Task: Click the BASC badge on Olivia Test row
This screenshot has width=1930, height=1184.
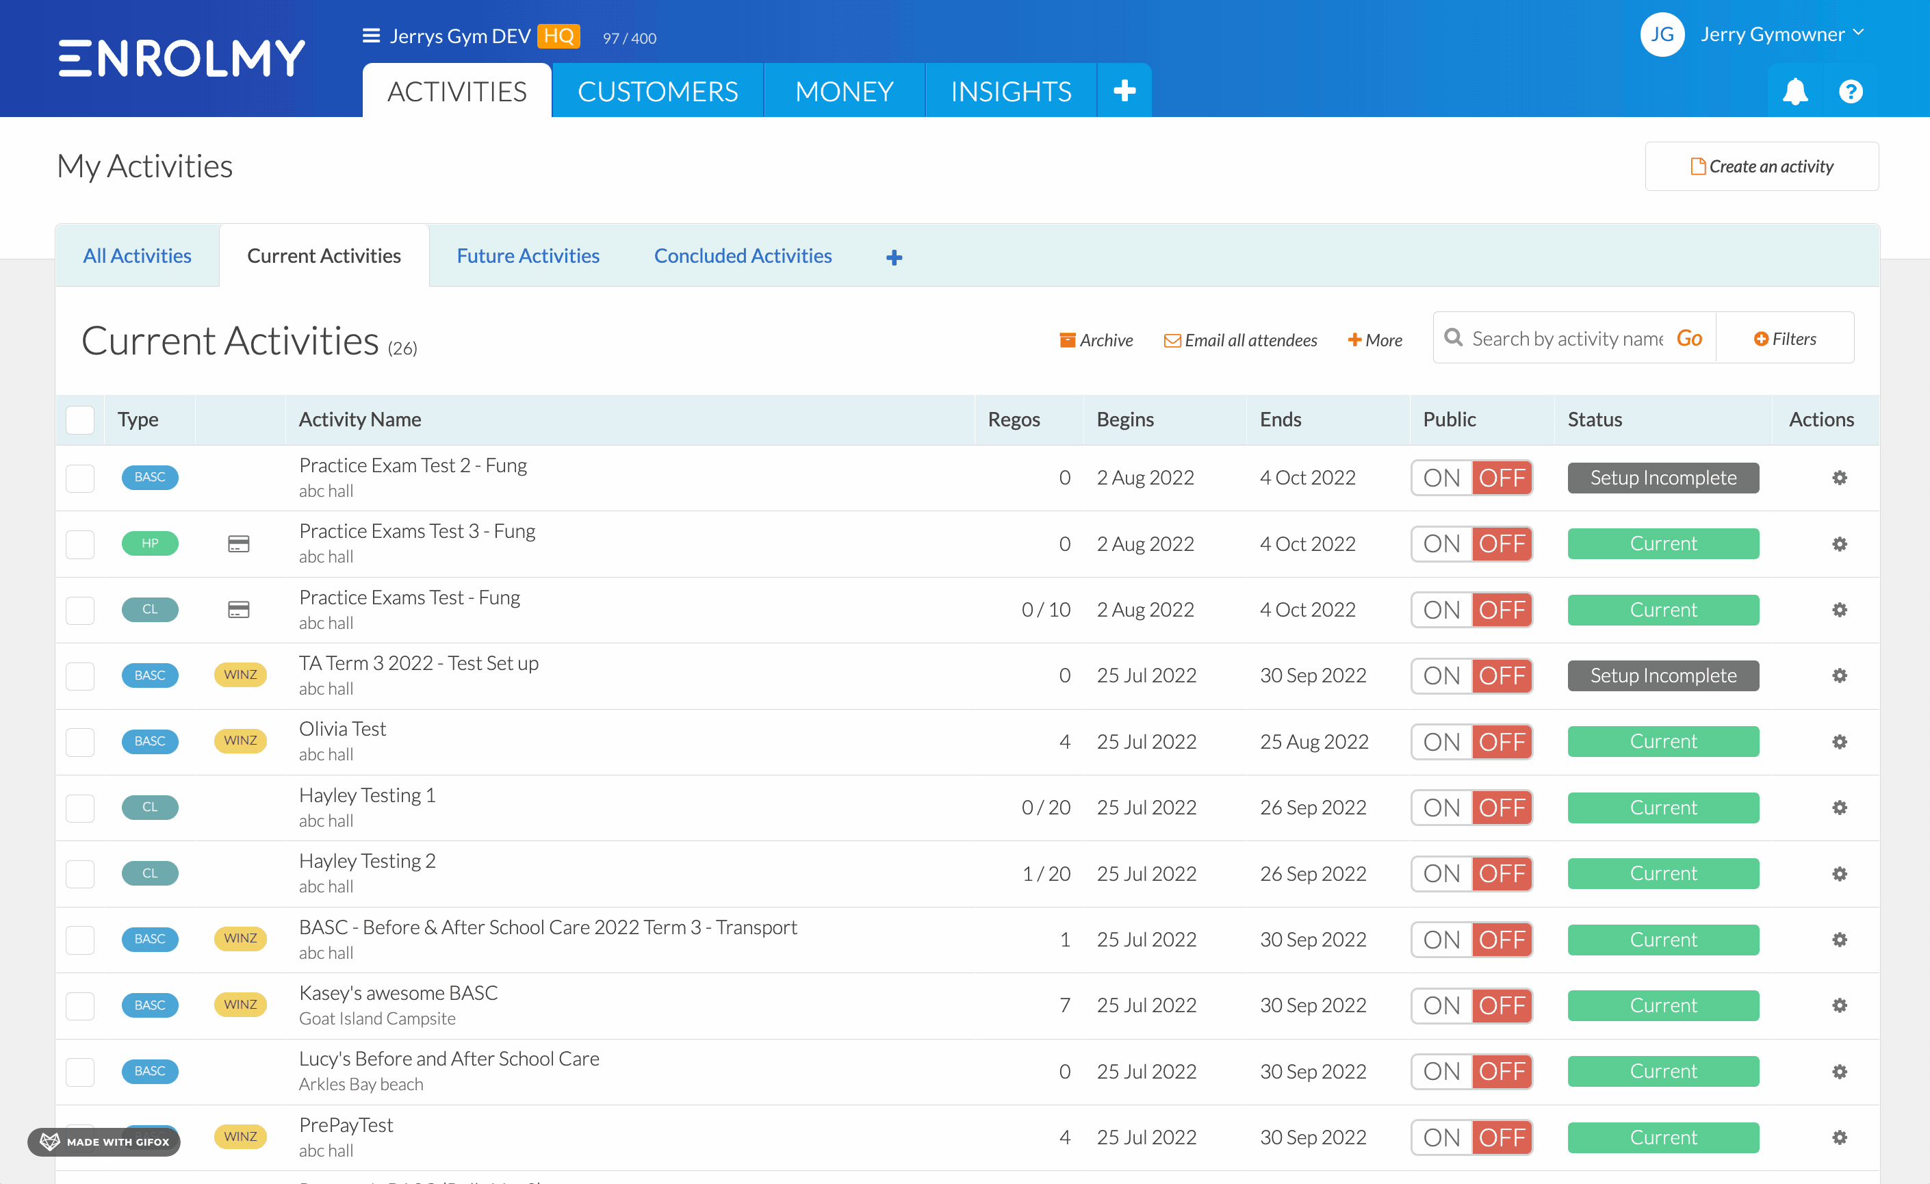Action: point(150,741)
